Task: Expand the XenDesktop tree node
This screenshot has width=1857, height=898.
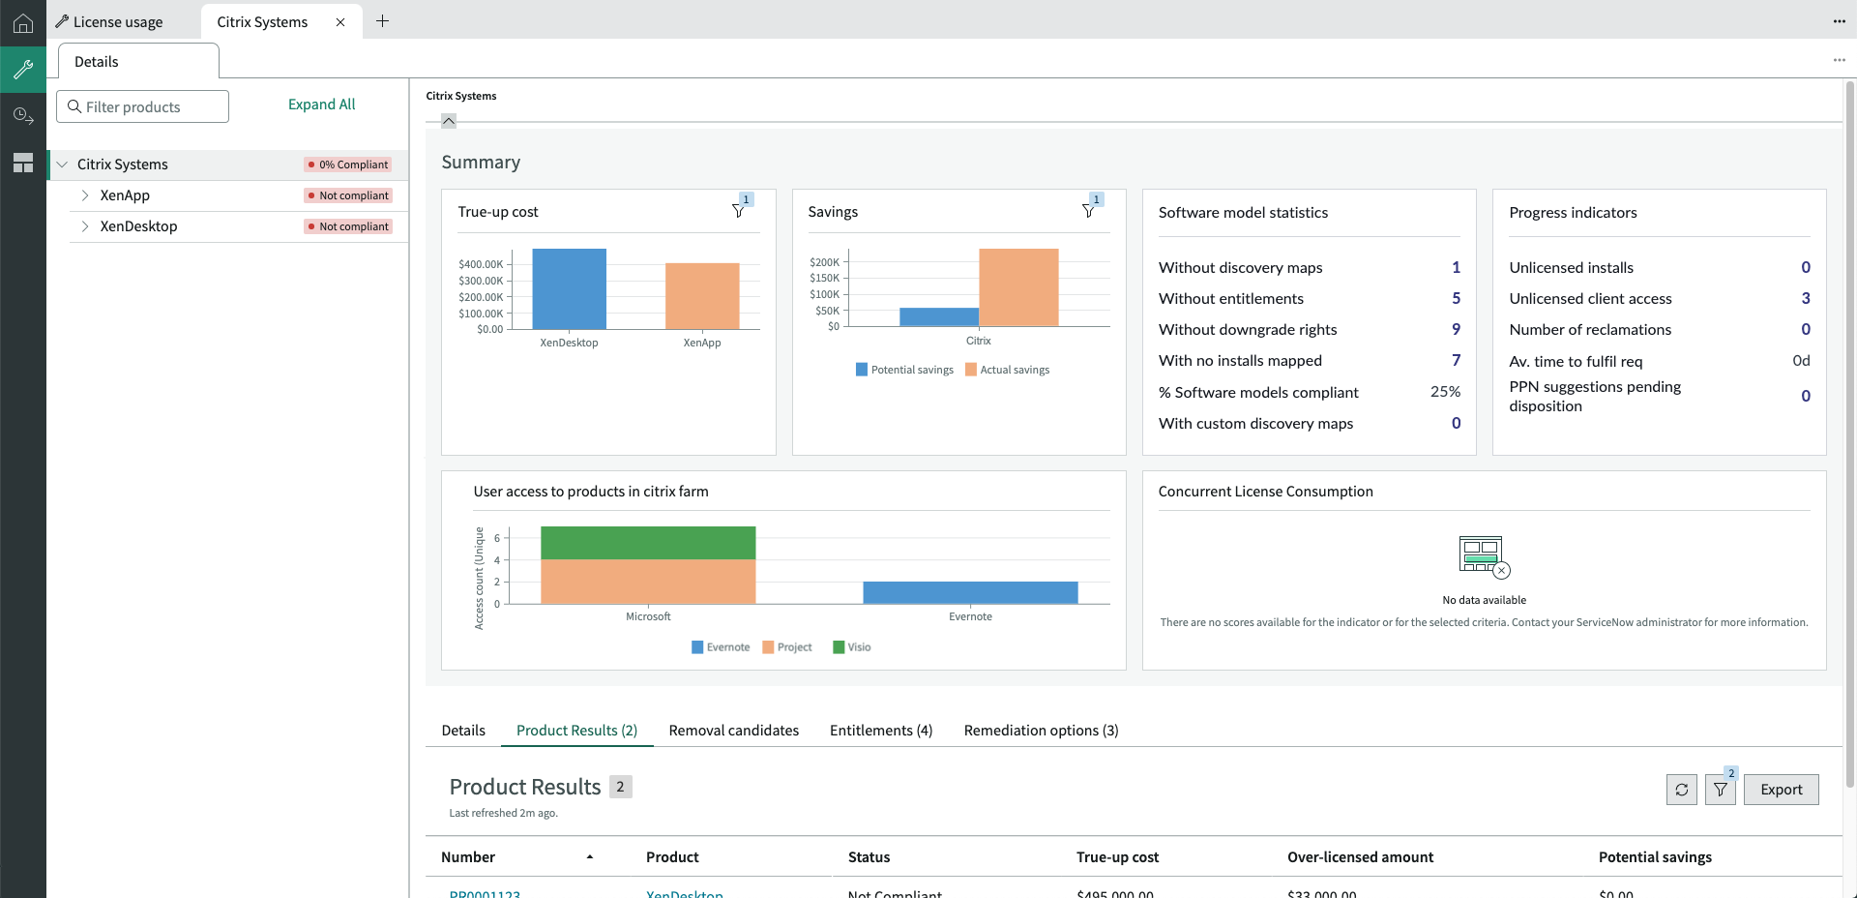Action: (x=85, y=226)
